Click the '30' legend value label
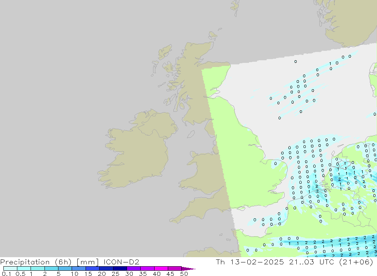Image resolution: width=377 pixels, height=276 pixels. tap(129, 274)
